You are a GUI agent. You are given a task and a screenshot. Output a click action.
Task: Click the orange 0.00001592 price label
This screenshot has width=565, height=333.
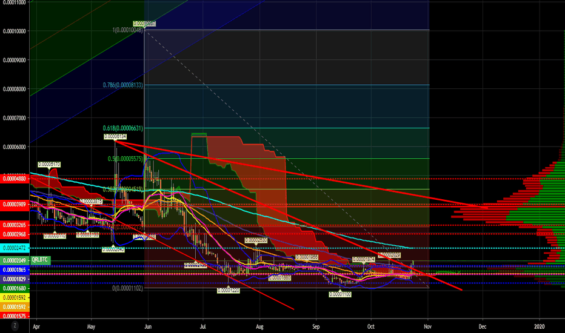(x=15, y=307)
